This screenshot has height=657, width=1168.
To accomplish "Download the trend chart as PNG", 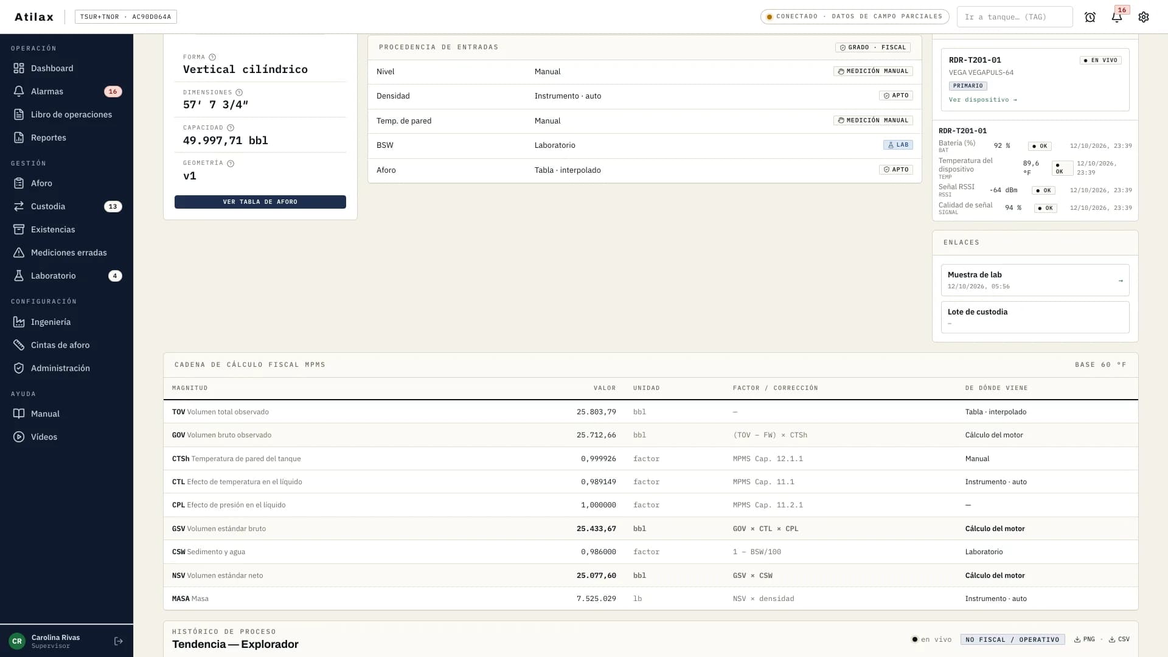I will click(x=1085, y=639).
